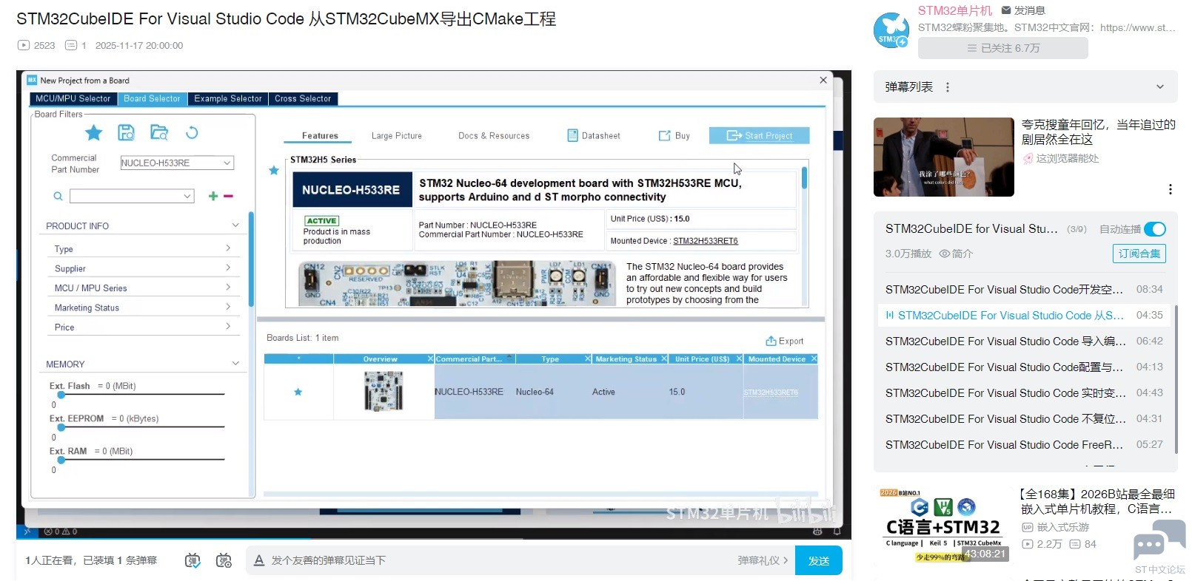Click the load filters folder icon
The image size is (1192, 581).
click(159, 132)
